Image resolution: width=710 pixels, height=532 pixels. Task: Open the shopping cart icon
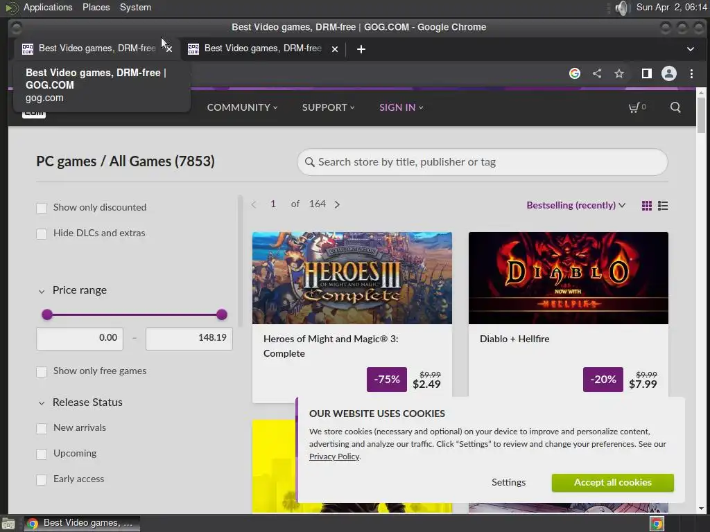(x=634, y=107)
